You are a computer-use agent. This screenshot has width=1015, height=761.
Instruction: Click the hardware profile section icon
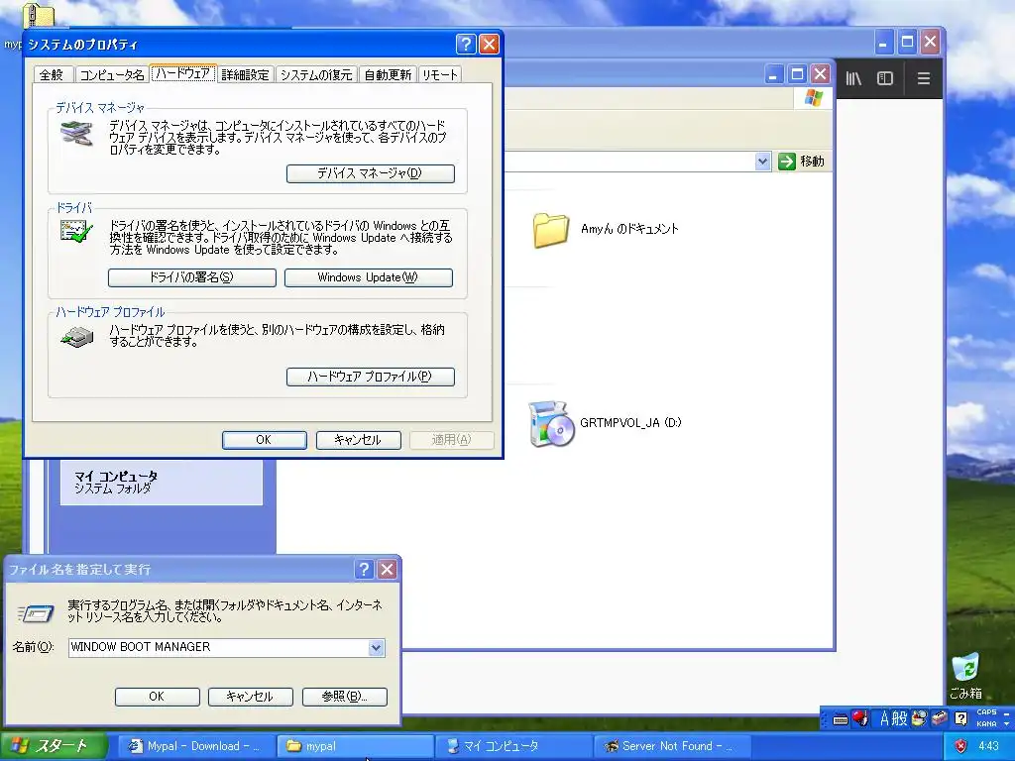tap(77, 337)
